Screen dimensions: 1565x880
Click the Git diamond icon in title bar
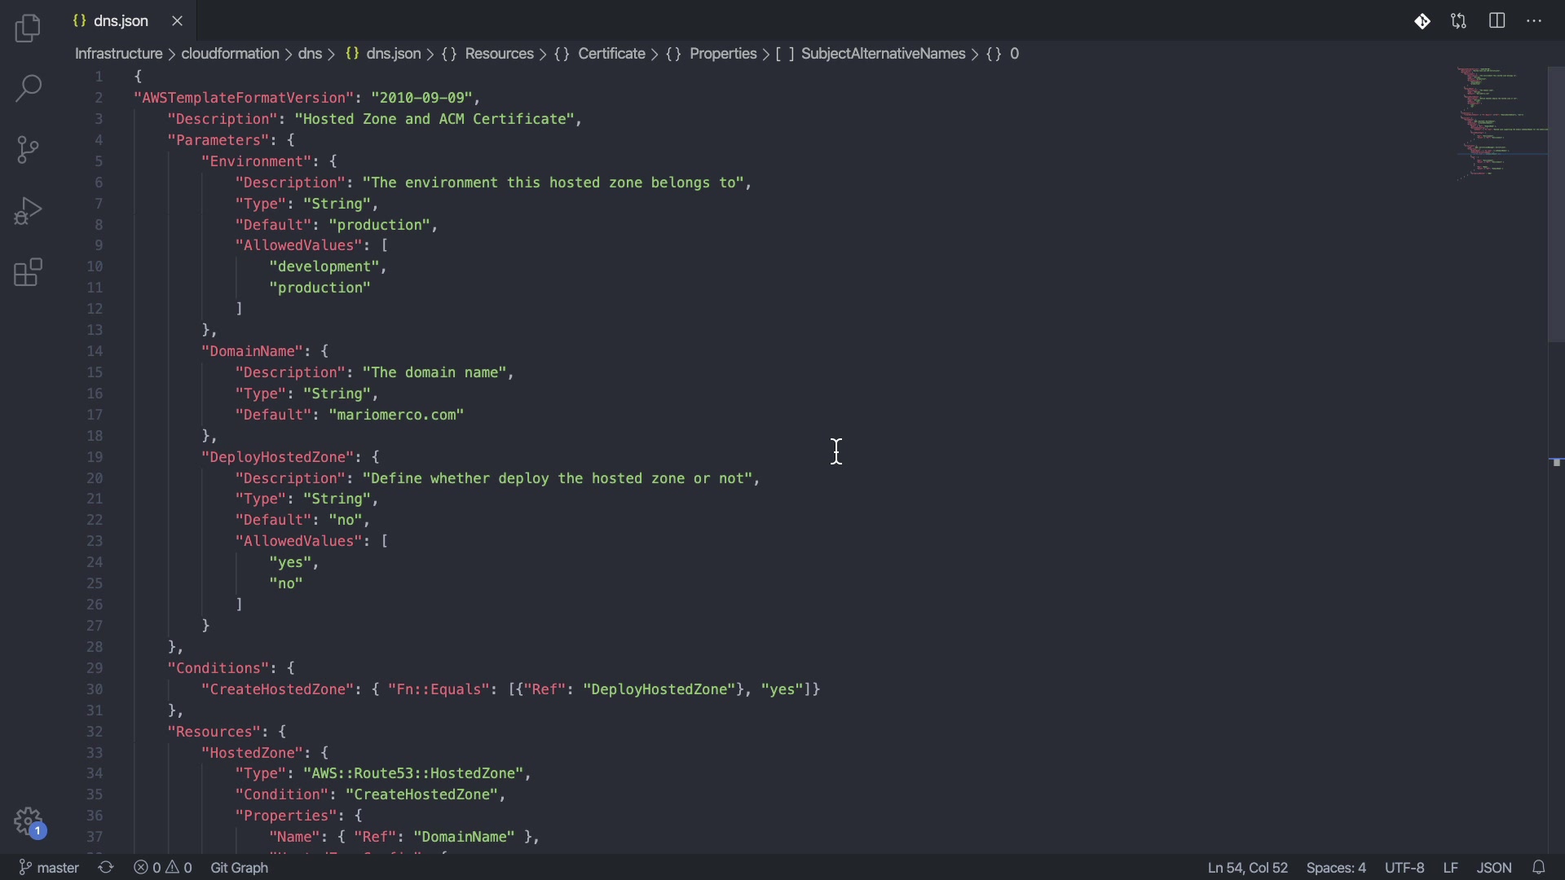pyautogui.click(x=1422, y=22)
